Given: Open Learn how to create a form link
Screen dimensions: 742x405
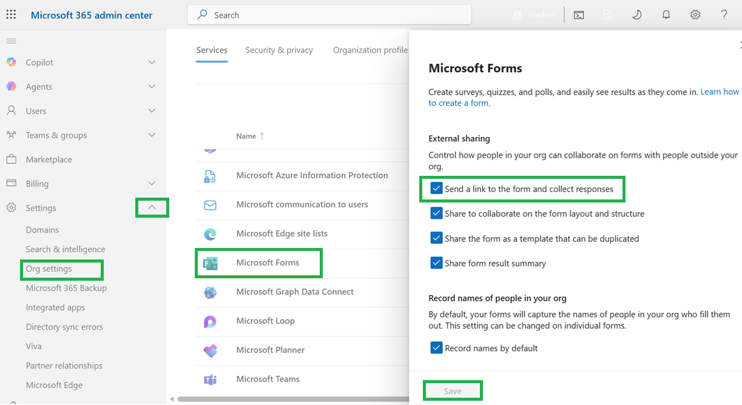Looking at the screenshot, I should (584, 98).
